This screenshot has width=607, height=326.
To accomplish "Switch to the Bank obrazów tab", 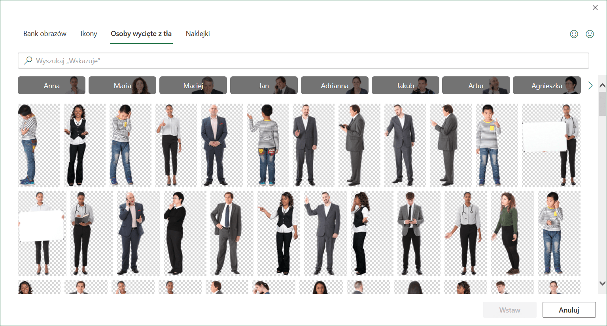I will (x=45, y=34).
